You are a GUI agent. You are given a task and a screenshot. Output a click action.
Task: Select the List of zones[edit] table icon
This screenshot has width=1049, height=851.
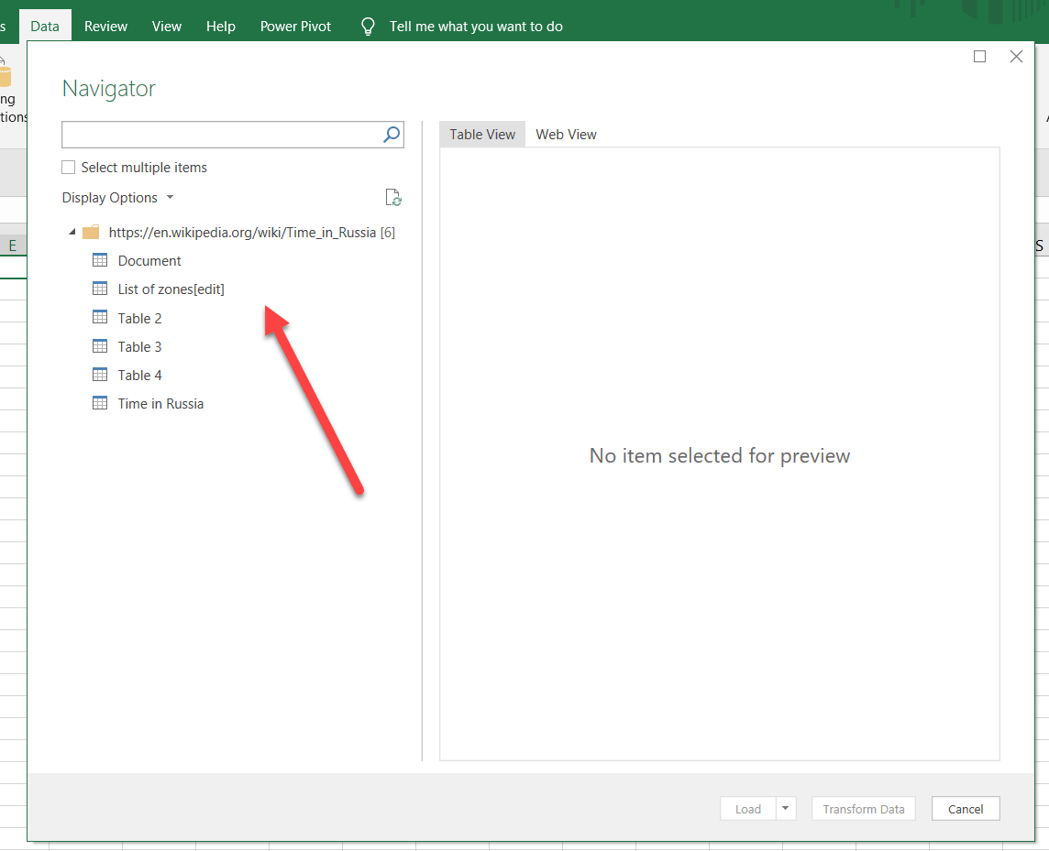(x=100, y=289)
